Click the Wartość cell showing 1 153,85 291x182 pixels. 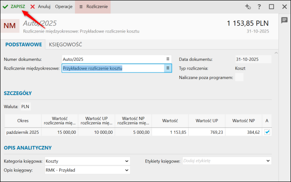[x=170, y=132]
